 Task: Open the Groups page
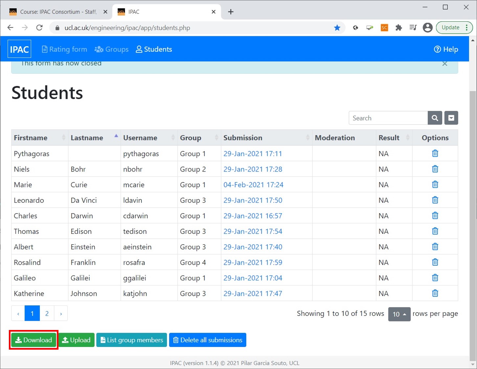point(111,49)
